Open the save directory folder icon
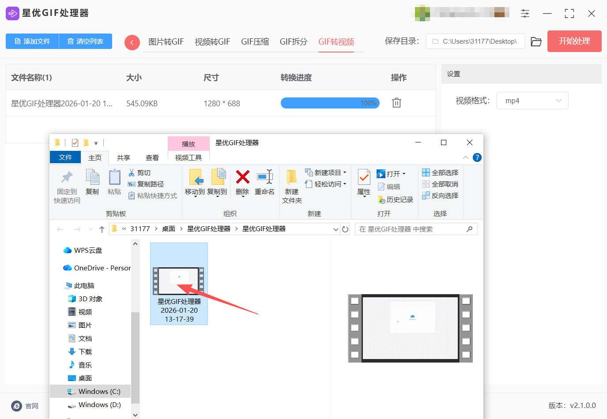Viewport: 607px width, 419px height. [x=536, y=41]
